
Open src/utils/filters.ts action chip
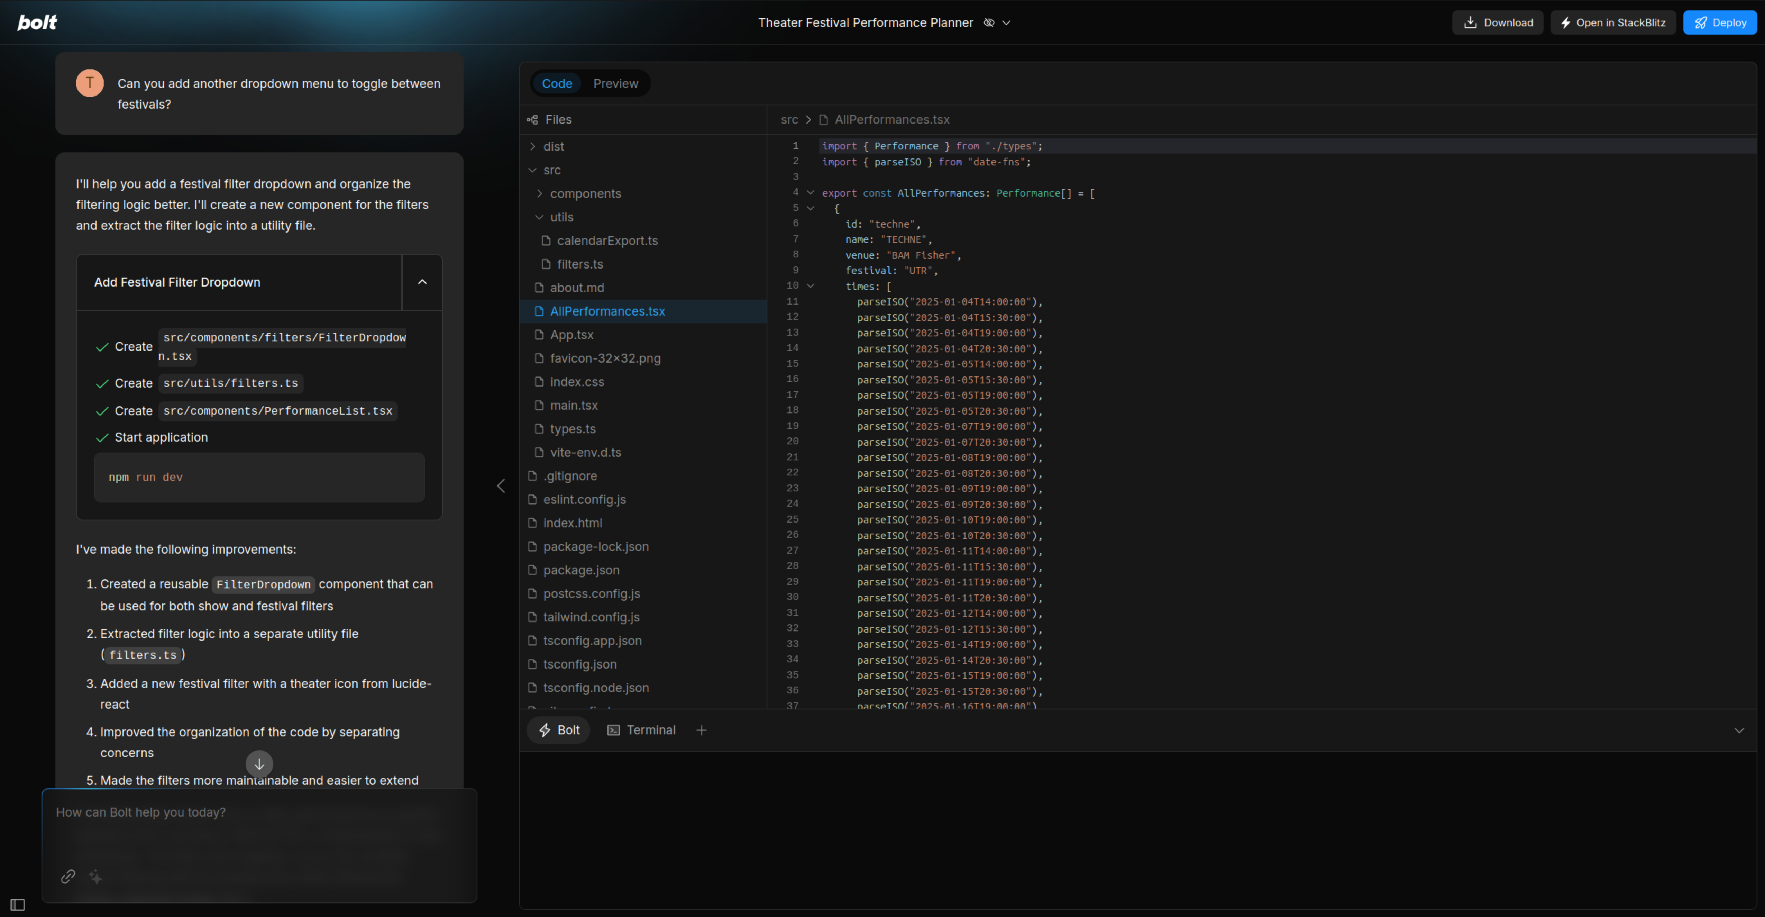(x=230, y=384)
